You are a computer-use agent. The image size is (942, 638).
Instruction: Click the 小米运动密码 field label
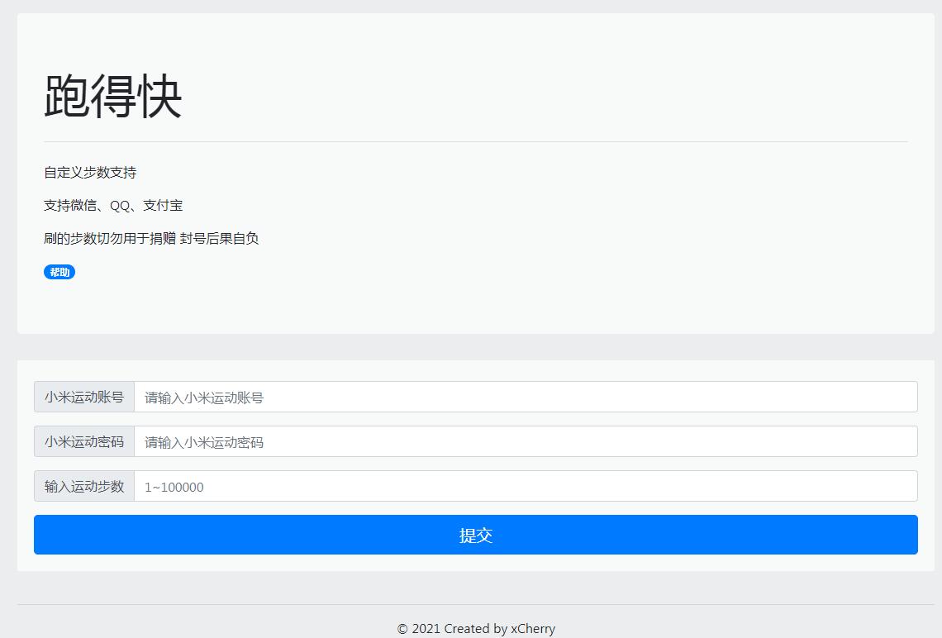click(x=83, y=440)
